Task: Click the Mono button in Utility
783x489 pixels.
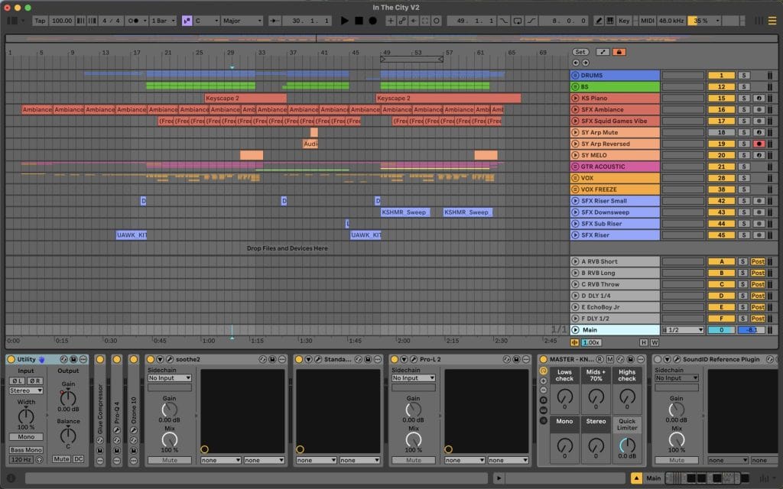Action: pyautogui.click(x=25, y=438)
